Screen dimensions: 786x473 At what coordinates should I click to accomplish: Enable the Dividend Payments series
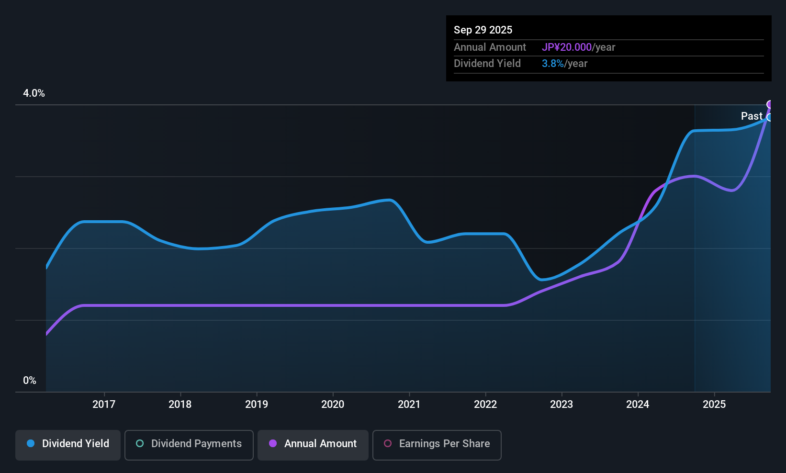tap(189, 444)
